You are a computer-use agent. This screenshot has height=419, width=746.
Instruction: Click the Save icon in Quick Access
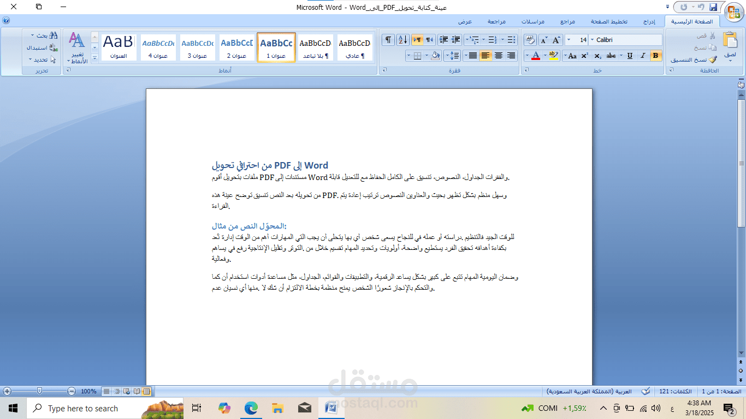pyautogui.click(x=713, y=7)
